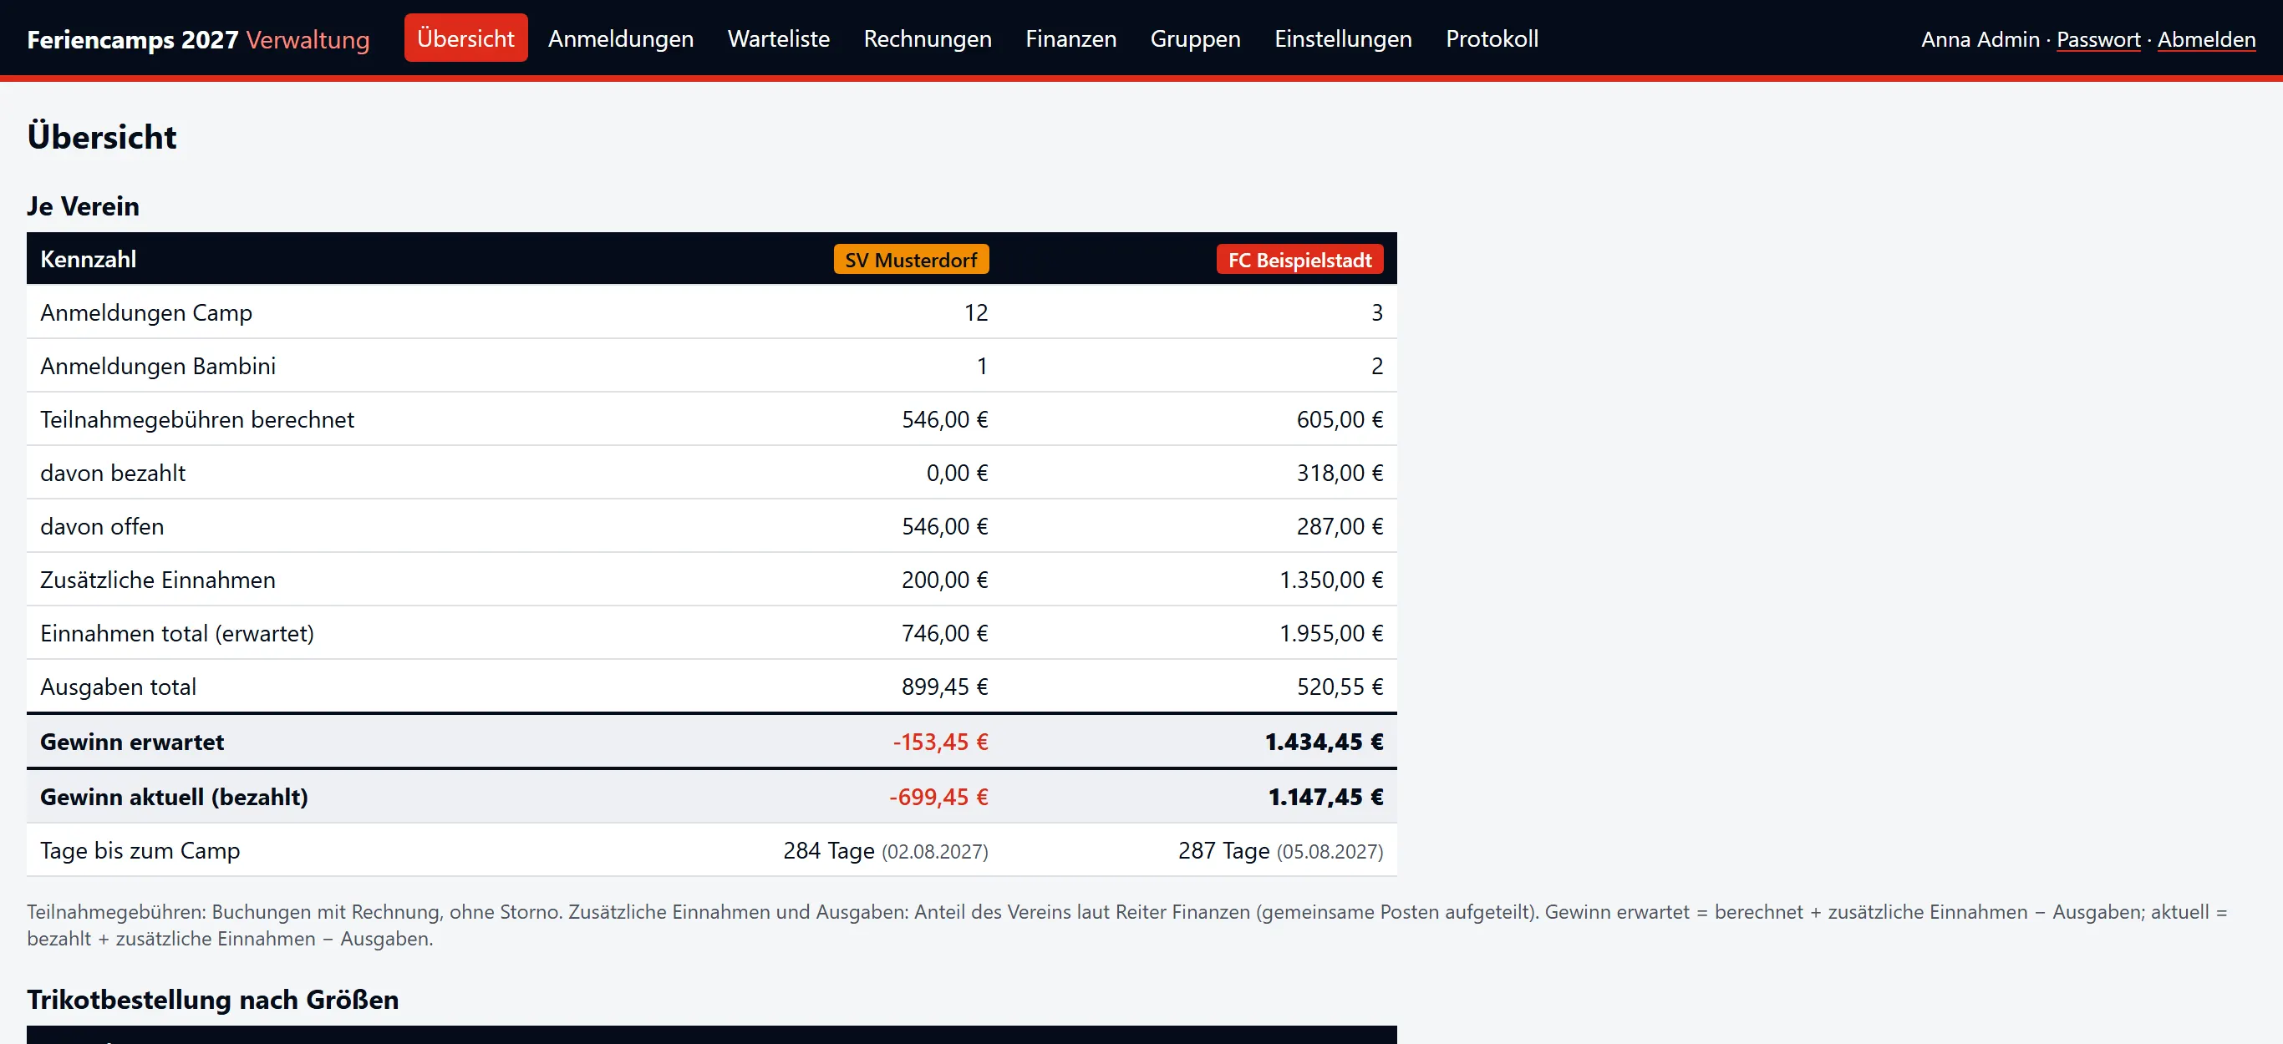
Task: Click Gewinn aktuell (bezahlt) label
Action: (x=174, y=796)
